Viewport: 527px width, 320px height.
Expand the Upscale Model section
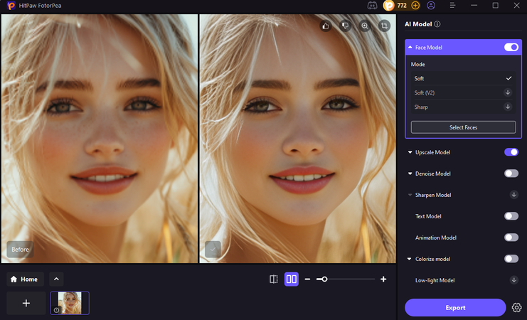410,152
